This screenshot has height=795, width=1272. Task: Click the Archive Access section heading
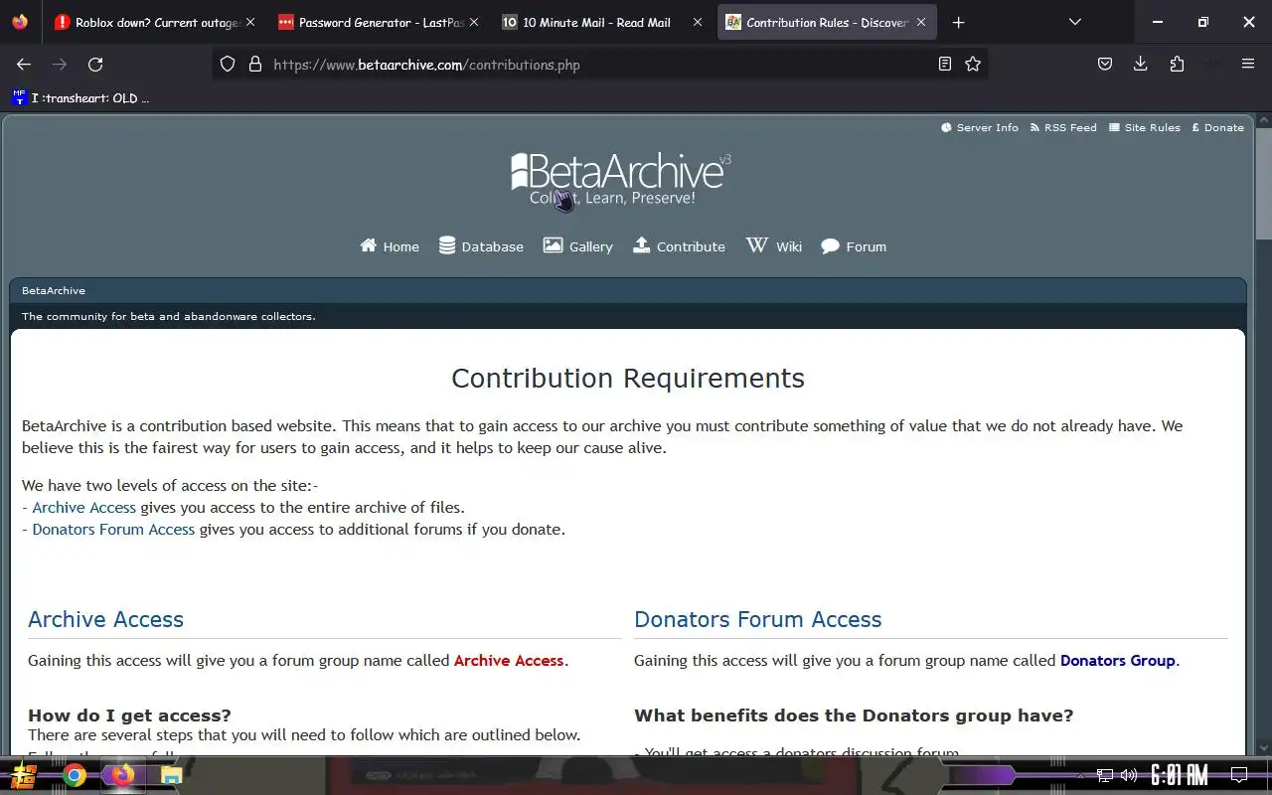105,619
